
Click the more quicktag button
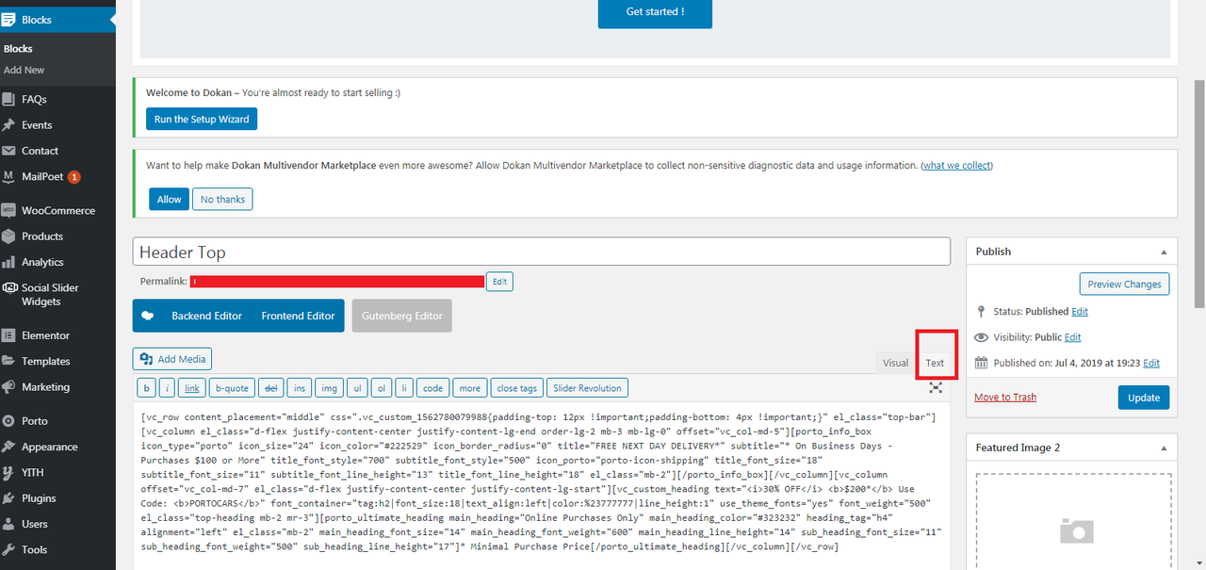(469, 388)
